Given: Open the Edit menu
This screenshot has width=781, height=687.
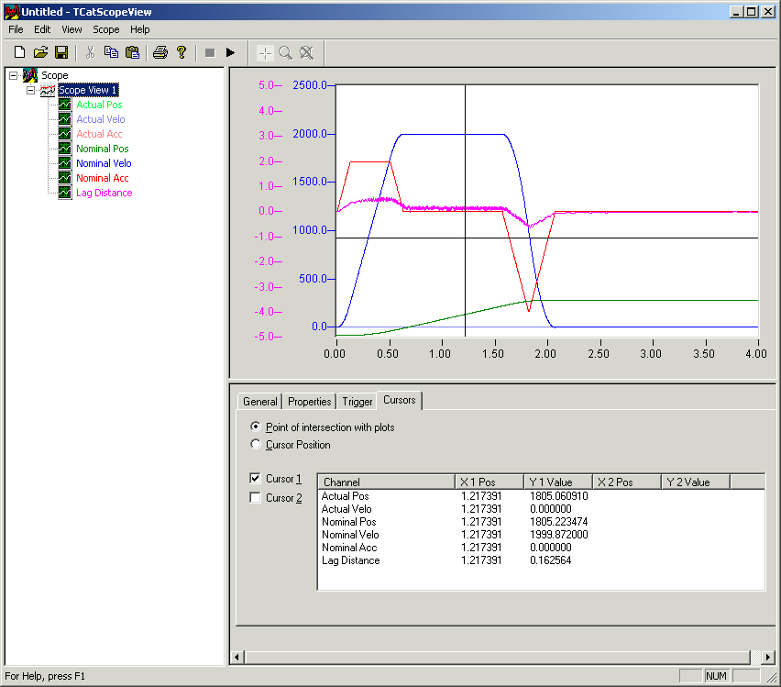Looking at the screenshot, I should 42,29.
